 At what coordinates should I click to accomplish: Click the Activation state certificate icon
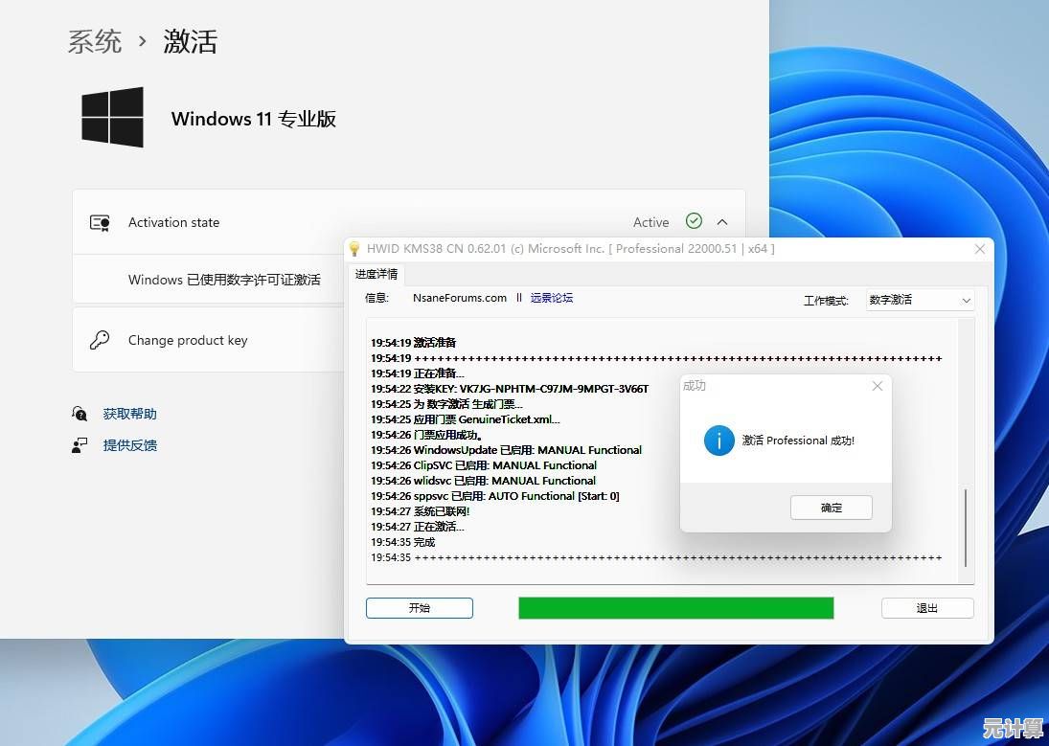[100, 222]
